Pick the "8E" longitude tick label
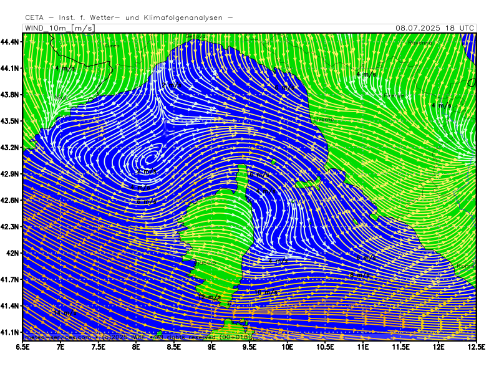Screen dimensions: 499x374 pyautogui.click(x=136, y=347)
